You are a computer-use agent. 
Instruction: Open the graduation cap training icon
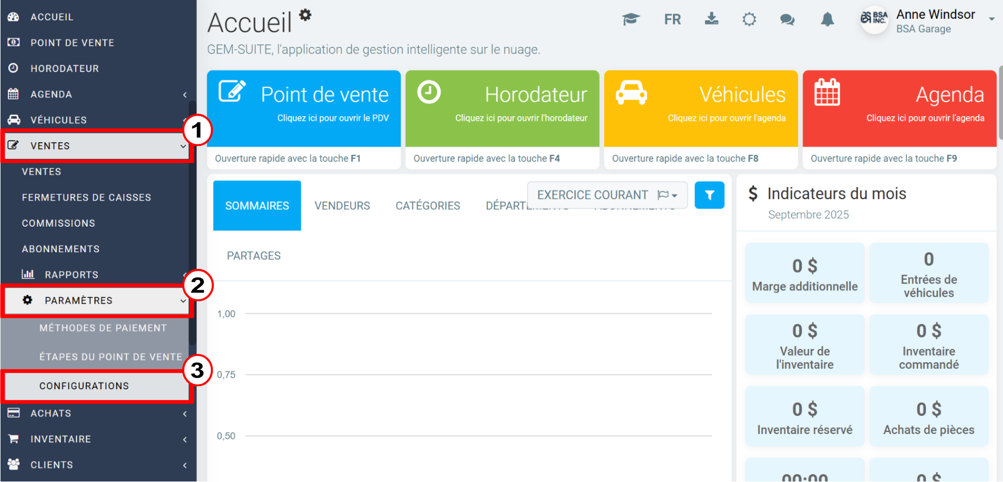(631, 20)
